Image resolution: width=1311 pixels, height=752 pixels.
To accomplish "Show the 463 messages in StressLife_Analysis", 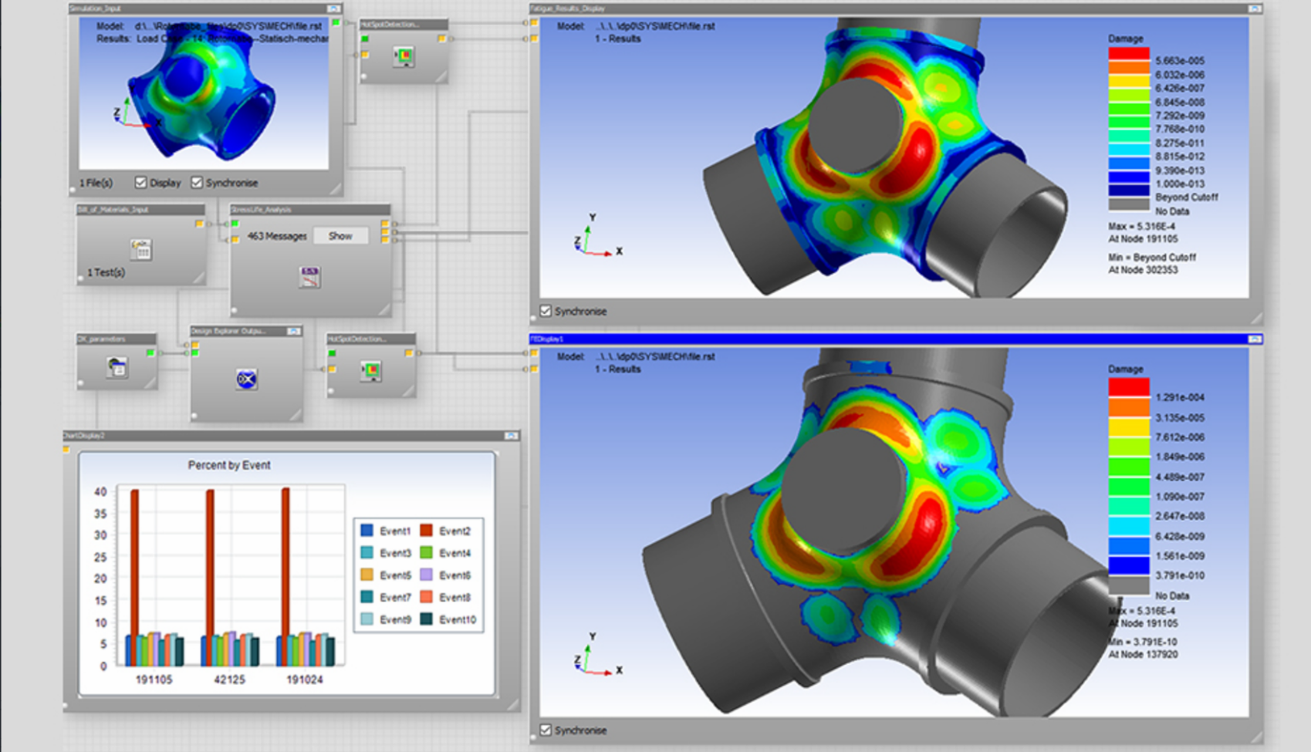I will 340,236.
